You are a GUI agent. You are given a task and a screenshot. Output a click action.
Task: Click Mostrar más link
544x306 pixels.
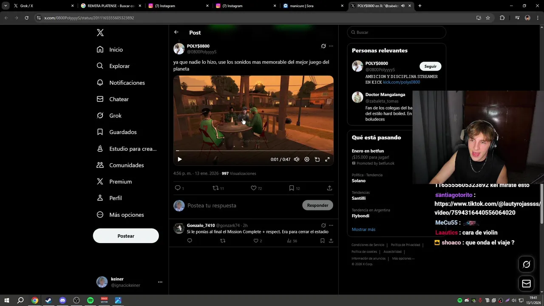(x=363, y=229)
